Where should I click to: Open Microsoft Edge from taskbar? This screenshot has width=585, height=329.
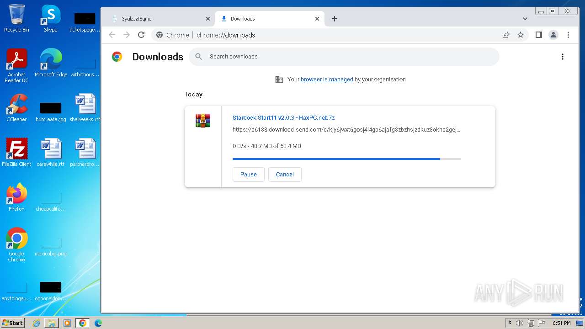(x=98, y=323)
